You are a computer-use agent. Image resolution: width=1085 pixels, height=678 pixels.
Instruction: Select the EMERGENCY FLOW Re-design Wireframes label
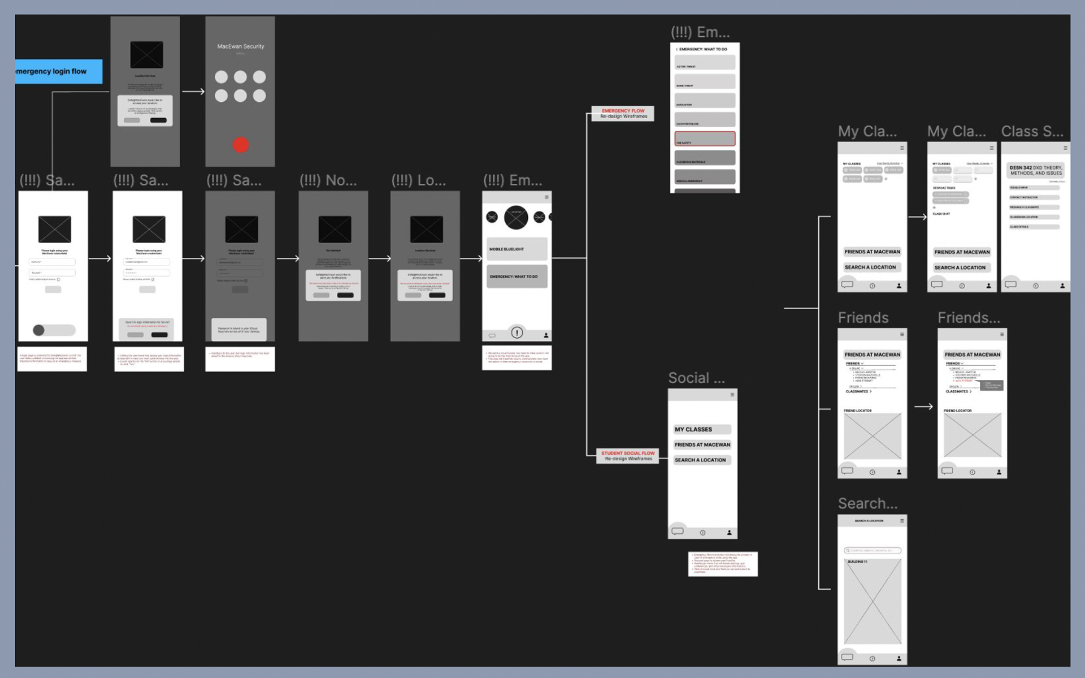(623, 114)
